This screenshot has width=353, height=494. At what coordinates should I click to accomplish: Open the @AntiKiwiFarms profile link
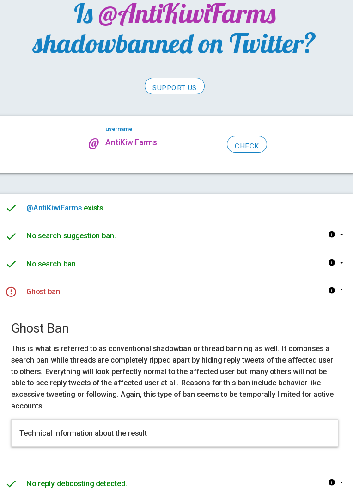pyautogui.click(x=54, y=208)
